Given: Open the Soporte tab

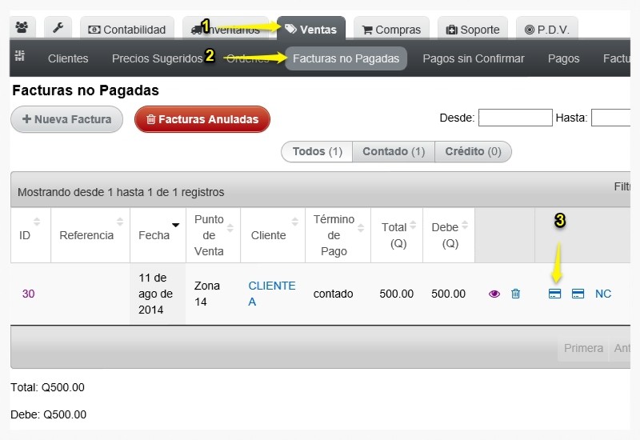Looking at the screenshot, I should tap(473, 29).
